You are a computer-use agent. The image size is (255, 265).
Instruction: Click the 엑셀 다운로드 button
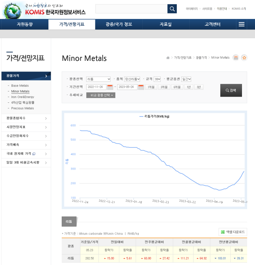click(233, 232)
